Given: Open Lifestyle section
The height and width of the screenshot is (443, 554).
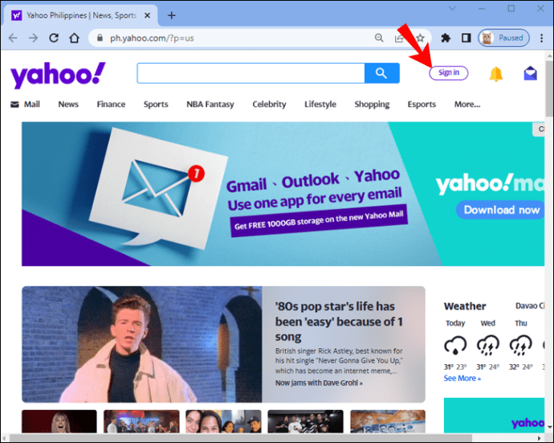Looking at the screenshot, I should coord(320,105).
